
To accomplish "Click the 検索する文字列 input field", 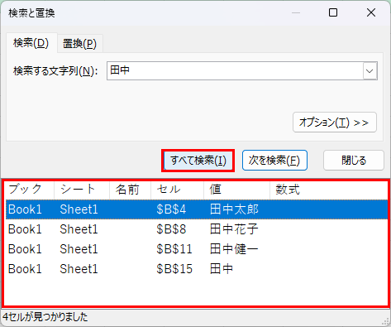I will [x=235, y=71].
